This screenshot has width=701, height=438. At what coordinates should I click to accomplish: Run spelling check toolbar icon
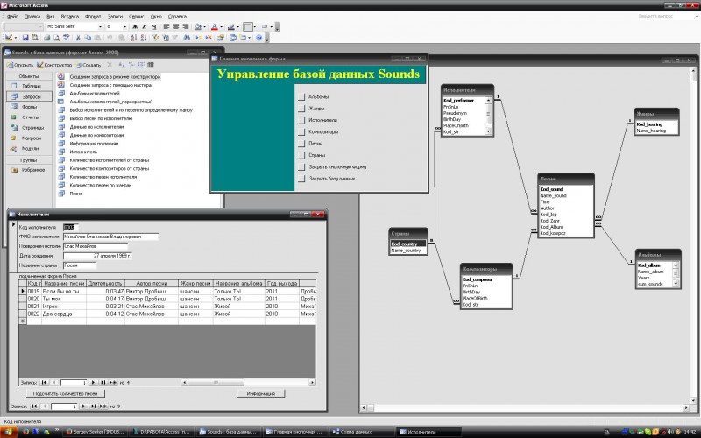(x=67, y=38)
